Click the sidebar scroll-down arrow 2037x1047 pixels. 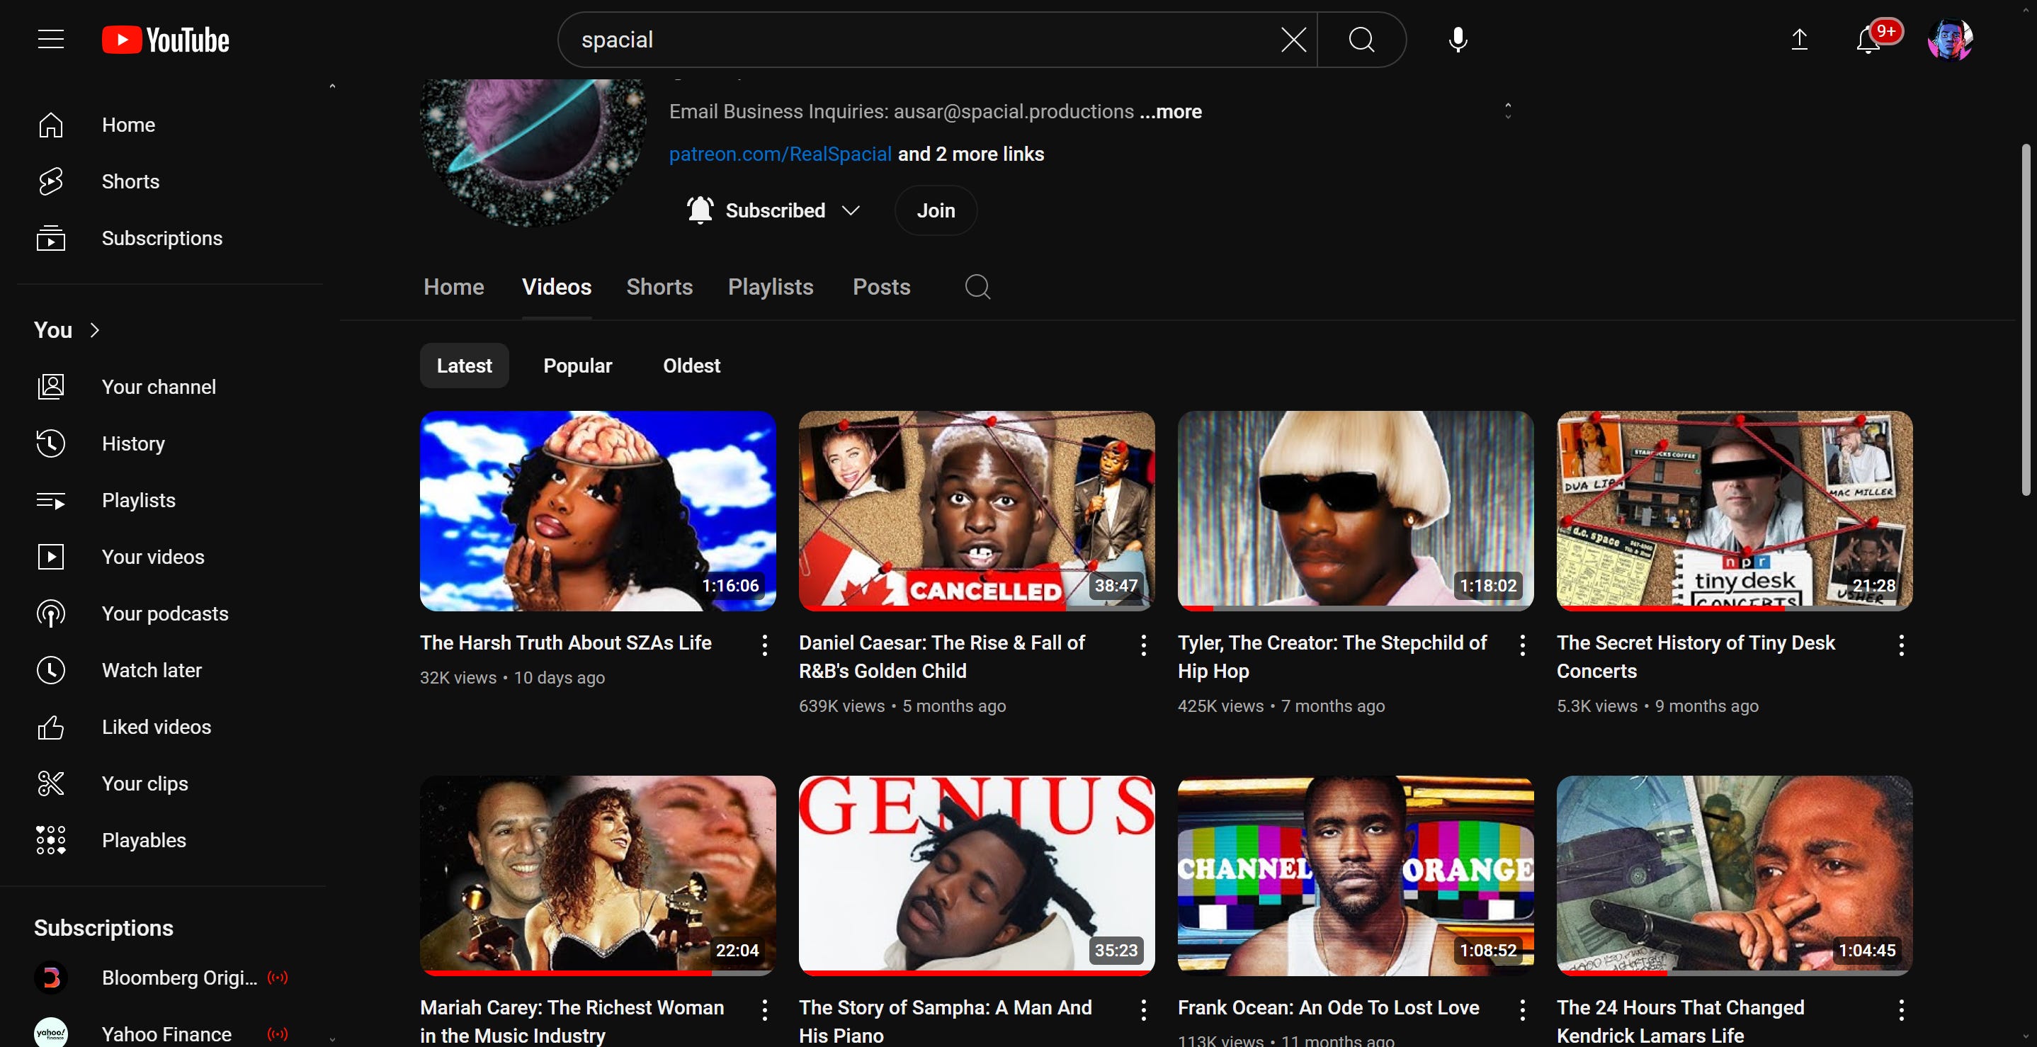tap(332, 1039)
